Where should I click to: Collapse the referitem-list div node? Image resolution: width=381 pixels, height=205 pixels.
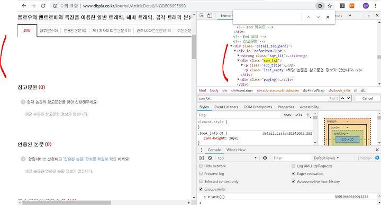[235, 51]
